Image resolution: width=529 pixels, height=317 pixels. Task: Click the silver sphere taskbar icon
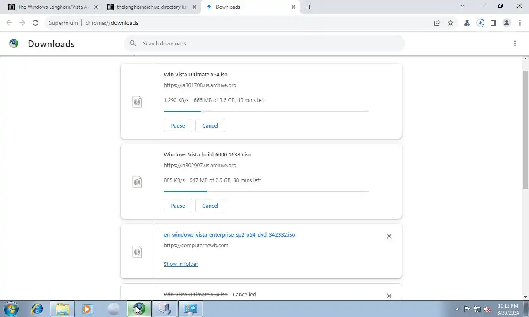[x=113, y=309]
